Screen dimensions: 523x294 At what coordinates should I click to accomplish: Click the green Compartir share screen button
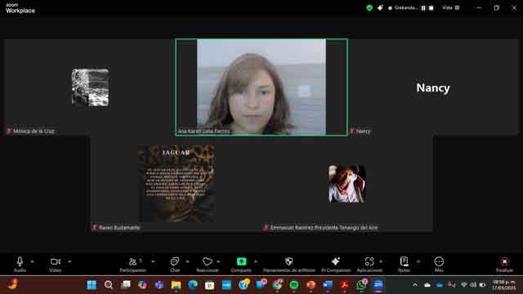pos(241,265)
